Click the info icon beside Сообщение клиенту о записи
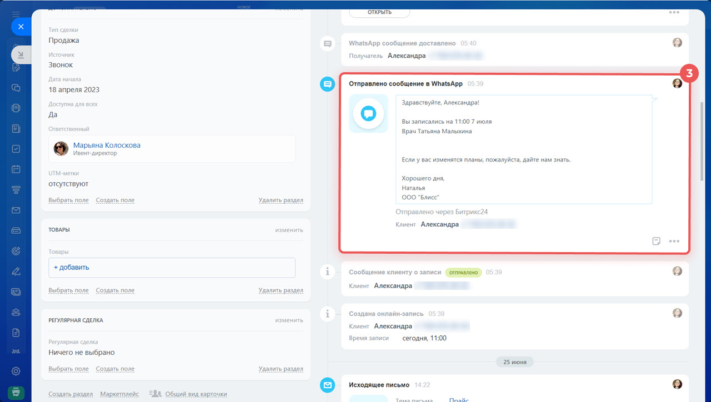This screenshot has width=711, height=402. coord(328,272)
